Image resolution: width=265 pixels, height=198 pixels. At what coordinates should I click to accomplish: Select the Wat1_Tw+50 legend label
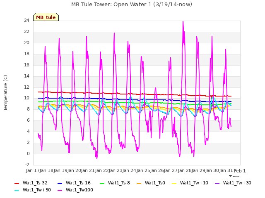(37, 190)
